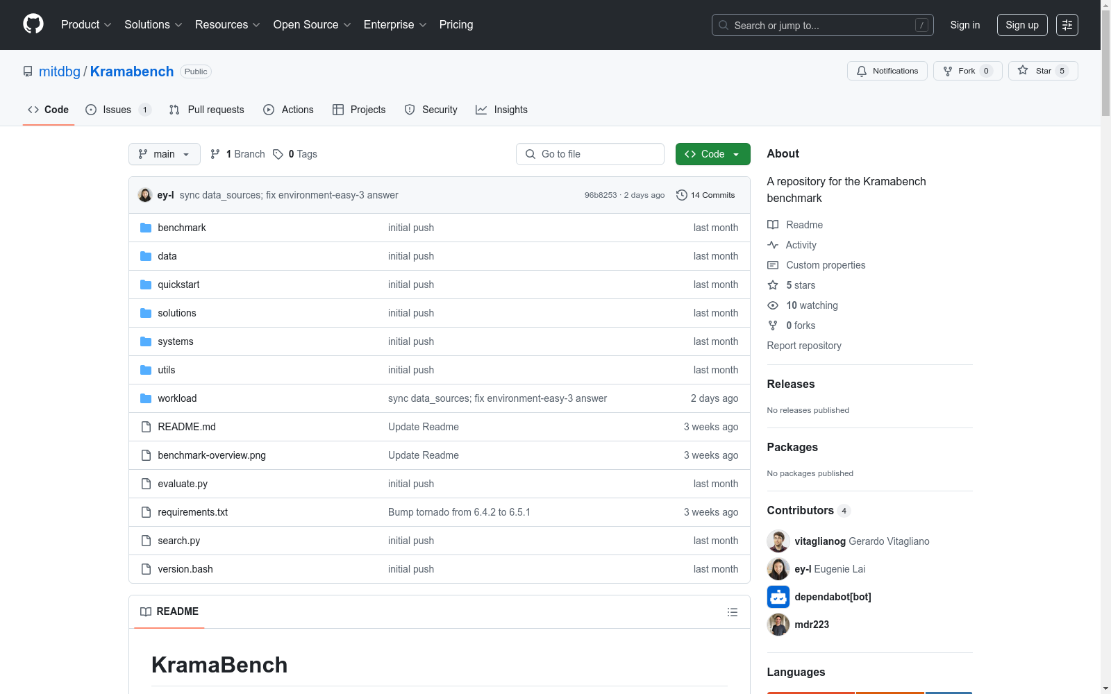
Task: Select the README tab
Action: (x=169, y=611)
